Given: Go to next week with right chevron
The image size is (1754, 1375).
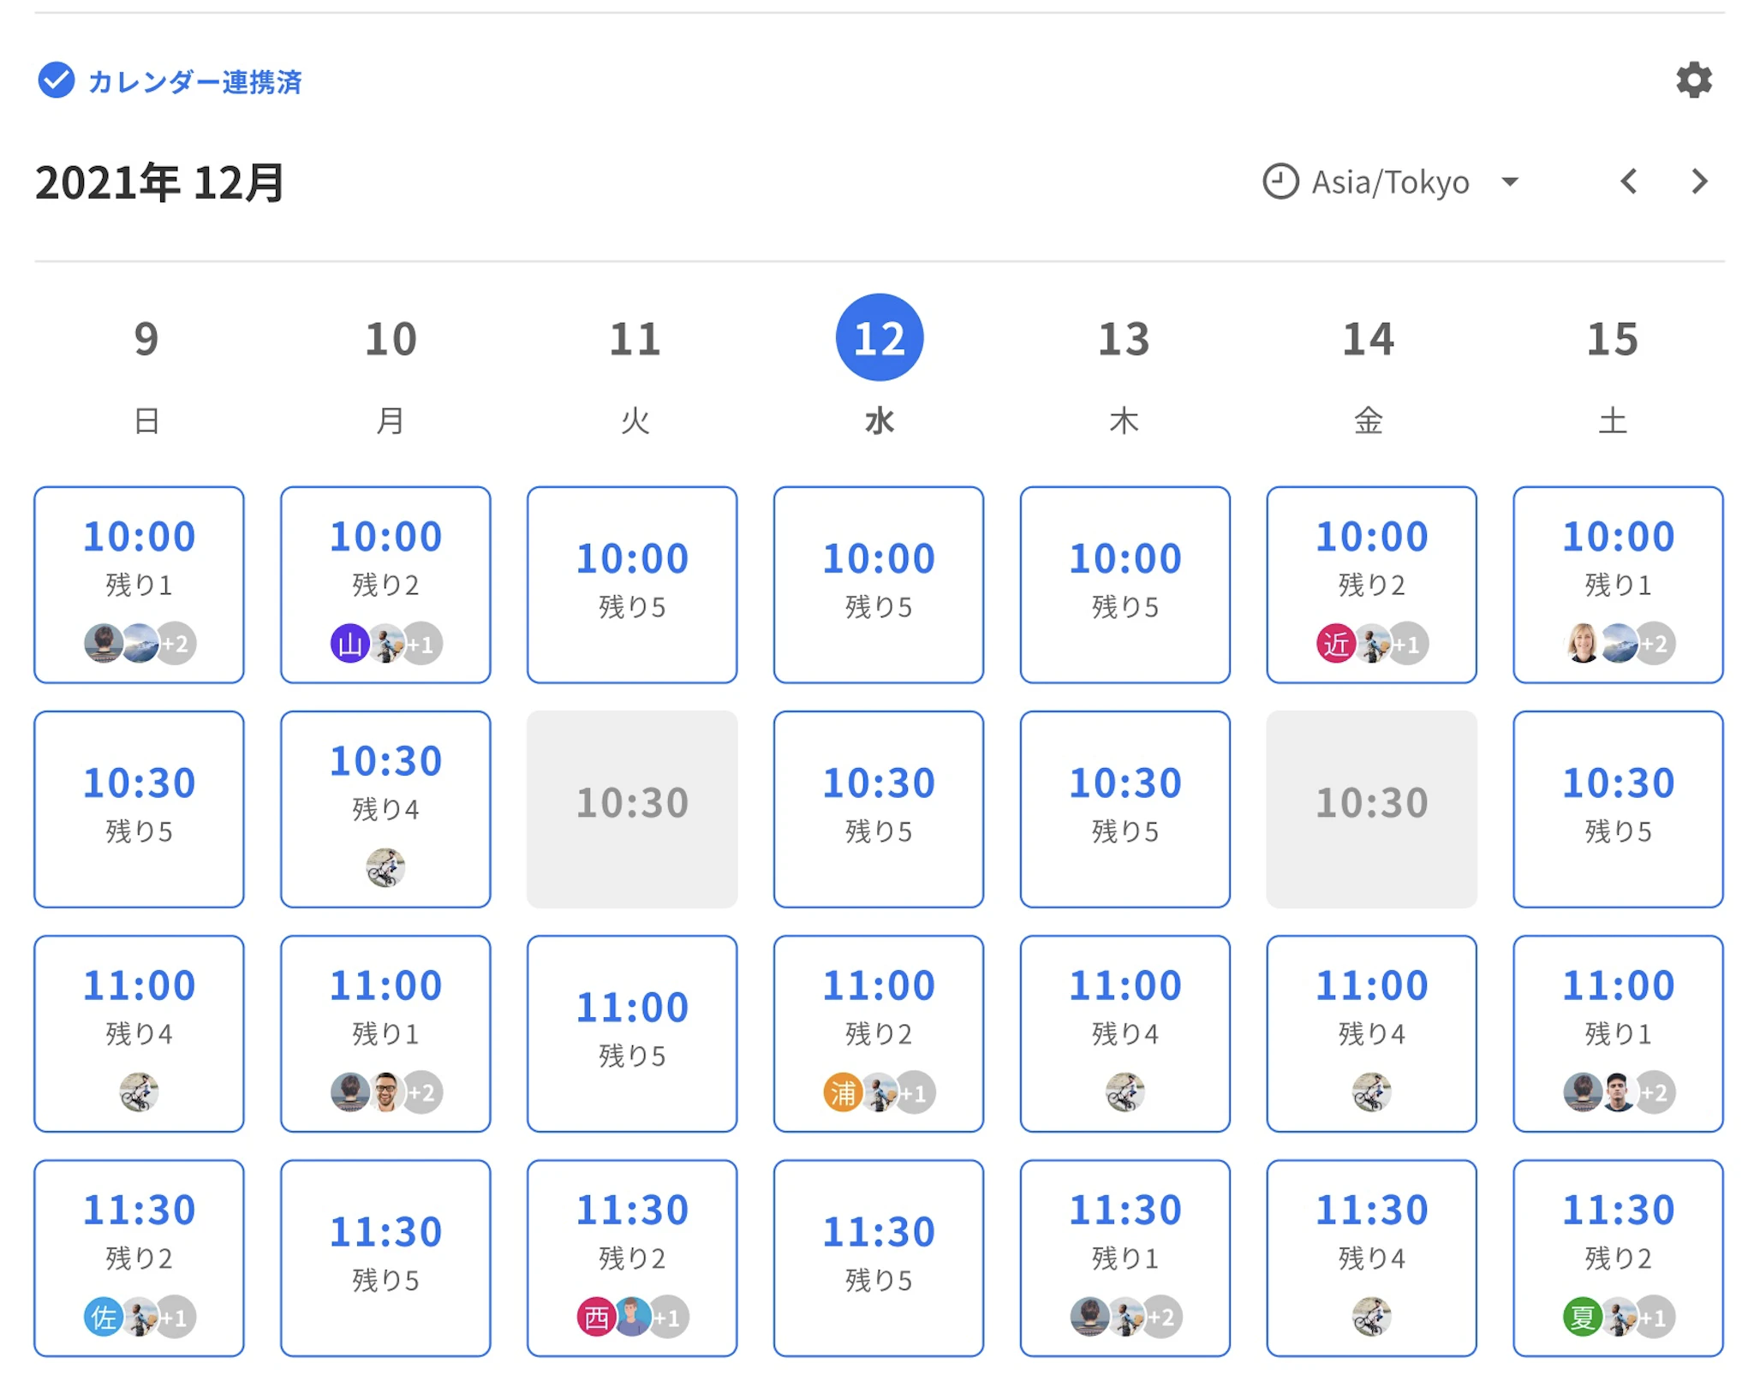Looking at the screenshot, I should pyautogui.click(x=1699, y=182).
